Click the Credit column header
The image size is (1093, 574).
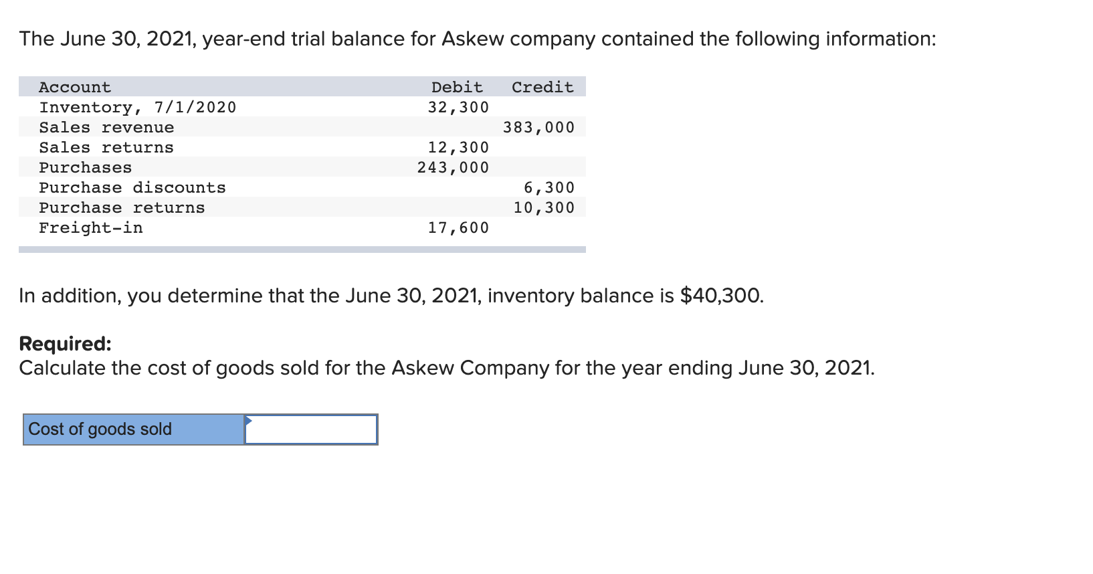pyautogui.click(x=542, y=88)
